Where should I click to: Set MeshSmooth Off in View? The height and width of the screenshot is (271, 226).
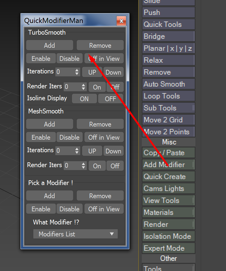(104, 137)
